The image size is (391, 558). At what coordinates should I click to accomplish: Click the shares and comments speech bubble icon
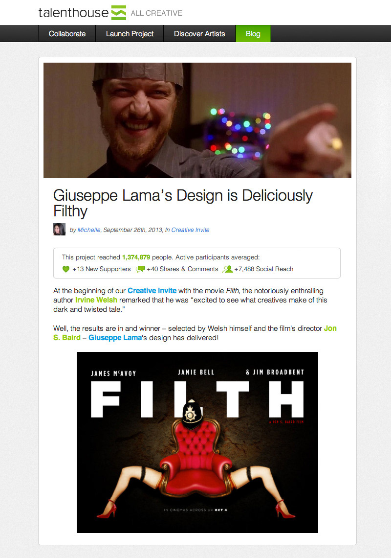coord(140,269)
